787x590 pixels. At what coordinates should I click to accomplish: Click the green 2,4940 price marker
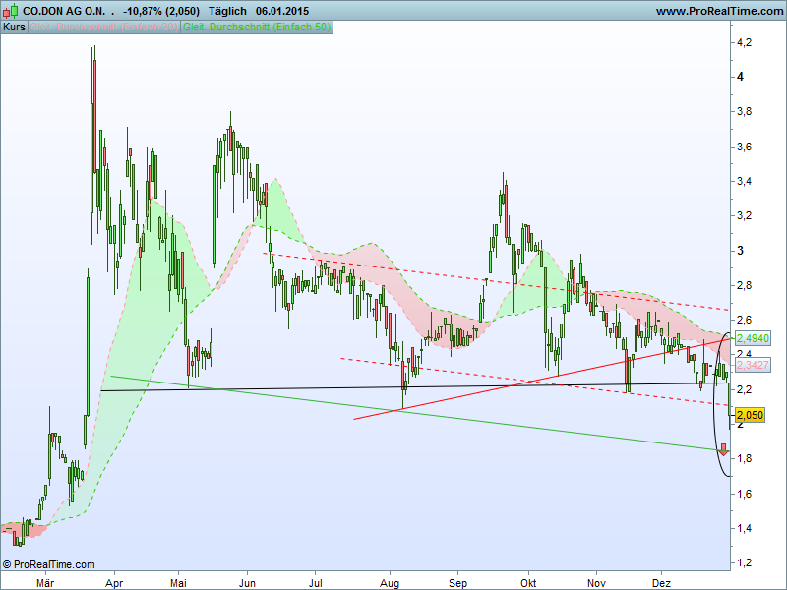point(751,338)
